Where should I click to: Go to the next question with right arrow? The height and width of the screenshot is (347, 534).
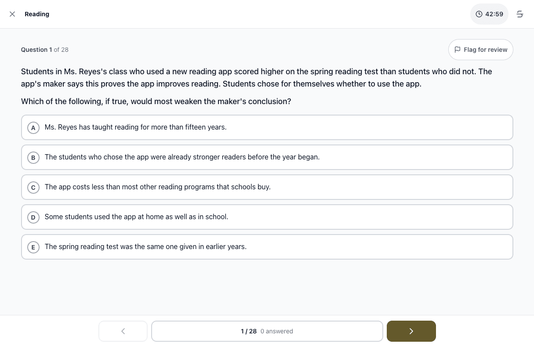(x=411, y=331)
